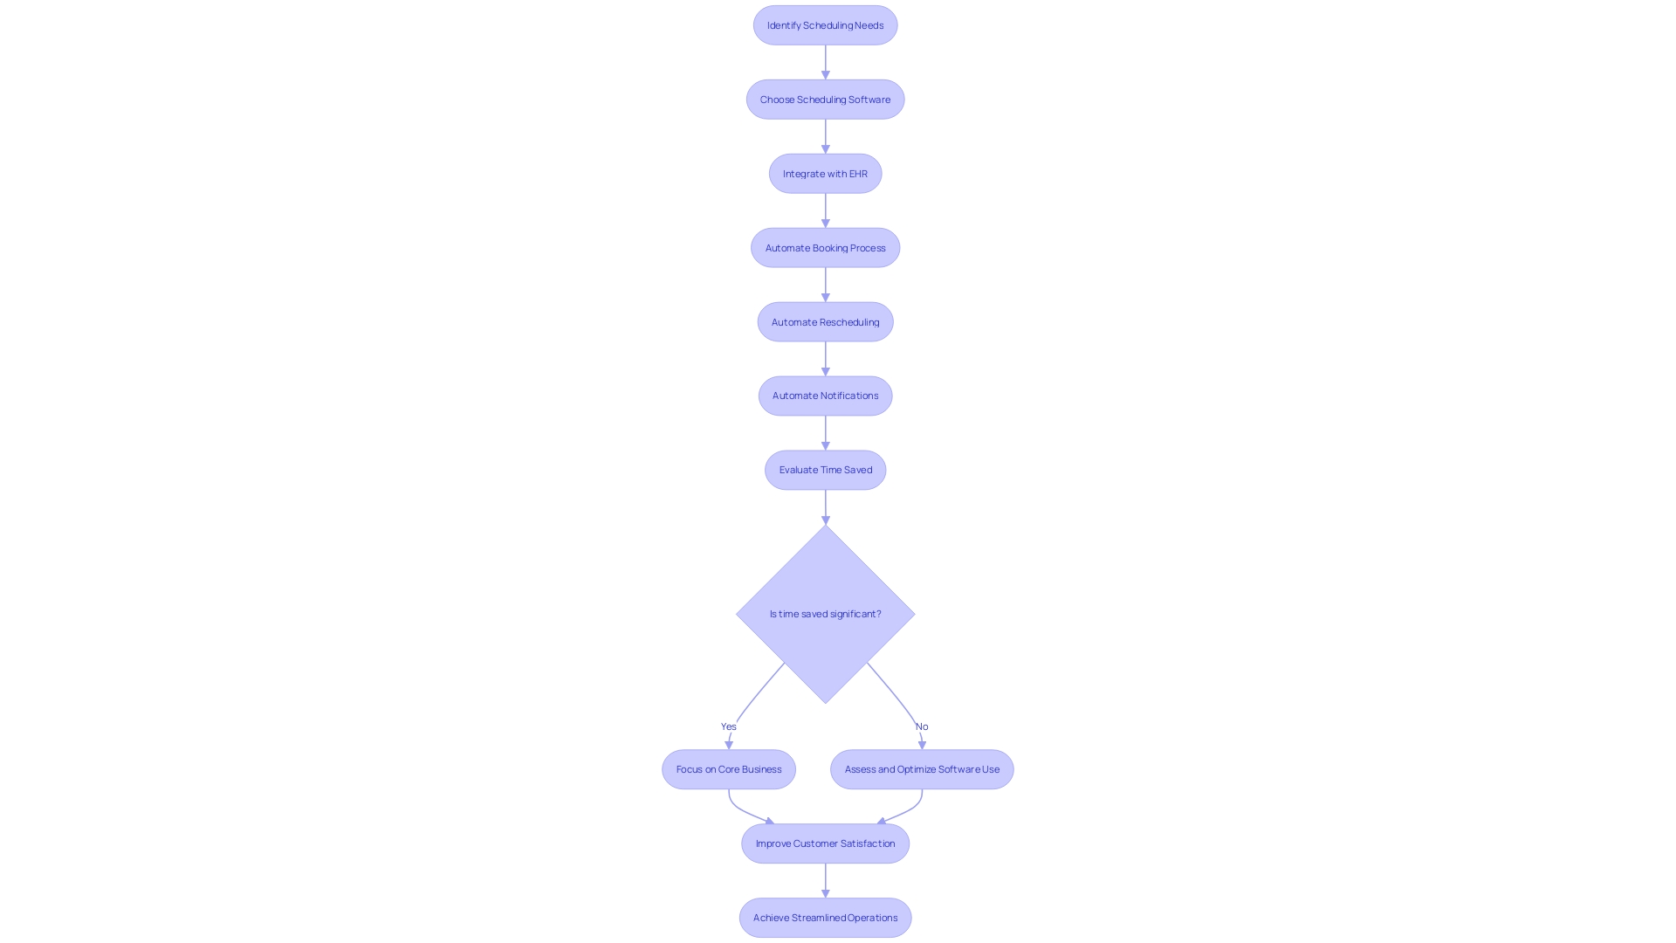The width and height of the screenshot is (1676, 943).
Task: Click the Evaluate Time Saved node
Action: 825,469
